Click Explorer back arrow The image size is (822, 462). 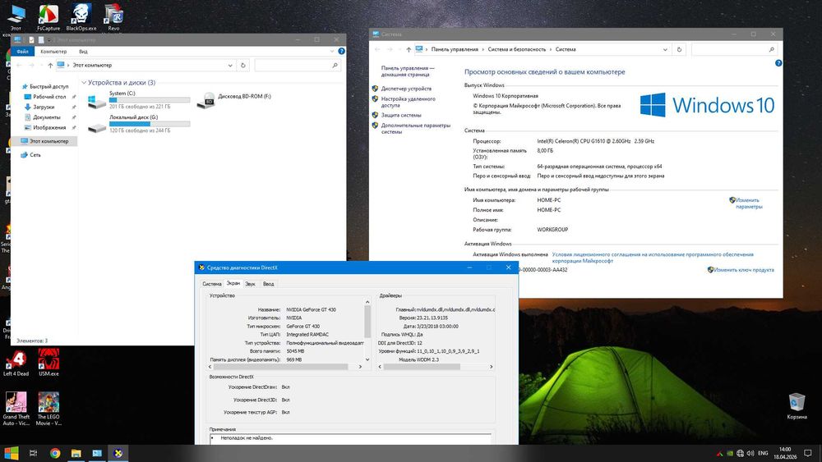point(19,66)
